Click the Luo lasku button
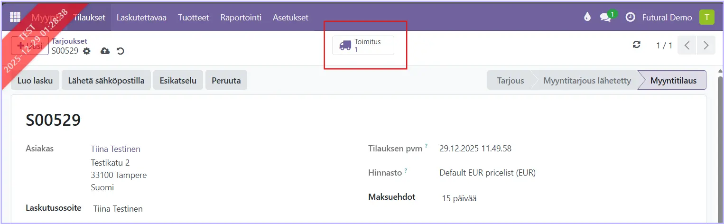 coord(35,80)
